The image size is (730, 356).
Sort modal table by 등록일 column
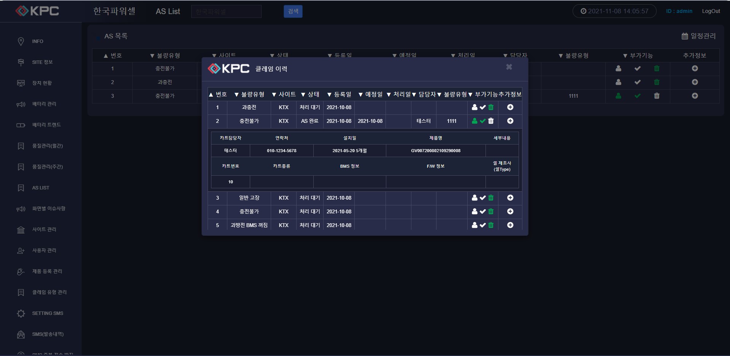(x=339, y=94)
